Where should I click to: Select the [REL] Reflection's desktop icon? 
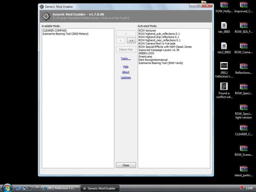point(224,70)
